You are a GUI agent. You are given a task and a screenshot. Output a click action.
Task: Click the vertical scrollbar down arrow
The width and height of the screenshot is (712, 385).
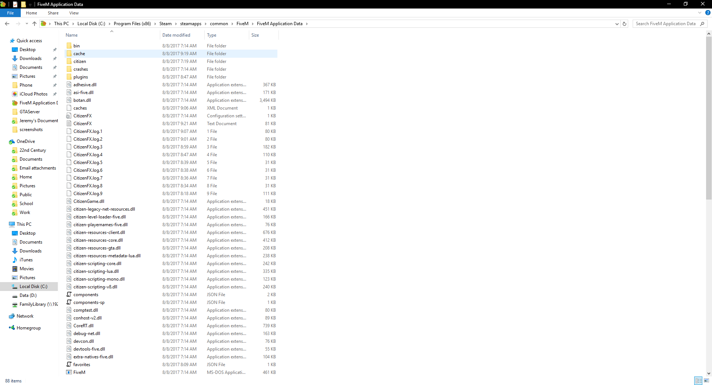coord(709,374)
